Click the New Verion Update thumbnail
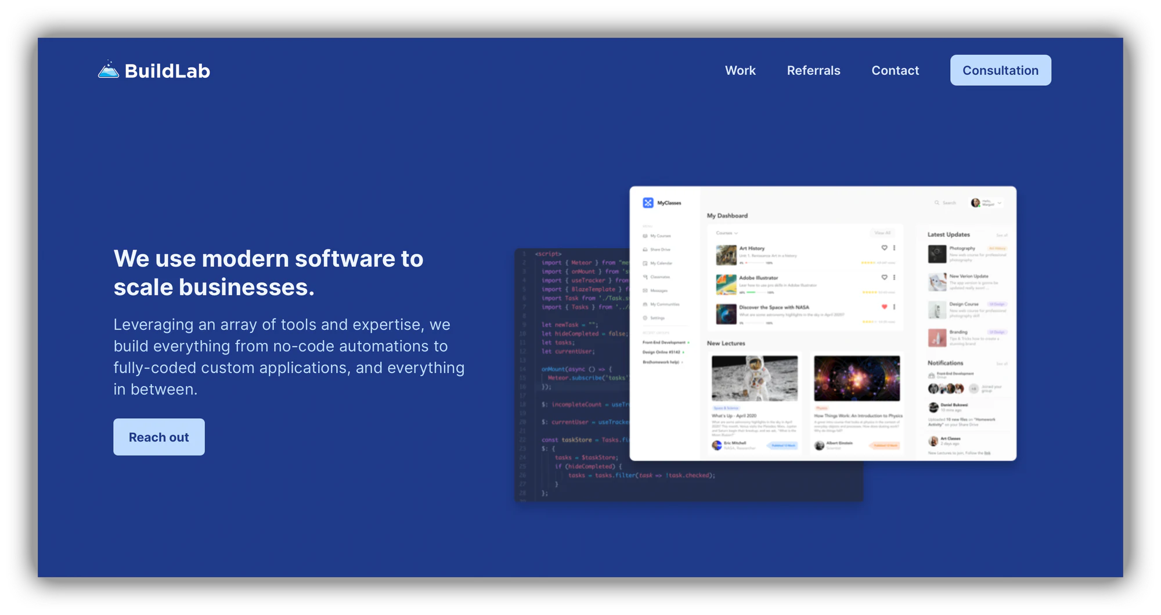This screenshot has height=615, width=1161. [x=936, y=282]
